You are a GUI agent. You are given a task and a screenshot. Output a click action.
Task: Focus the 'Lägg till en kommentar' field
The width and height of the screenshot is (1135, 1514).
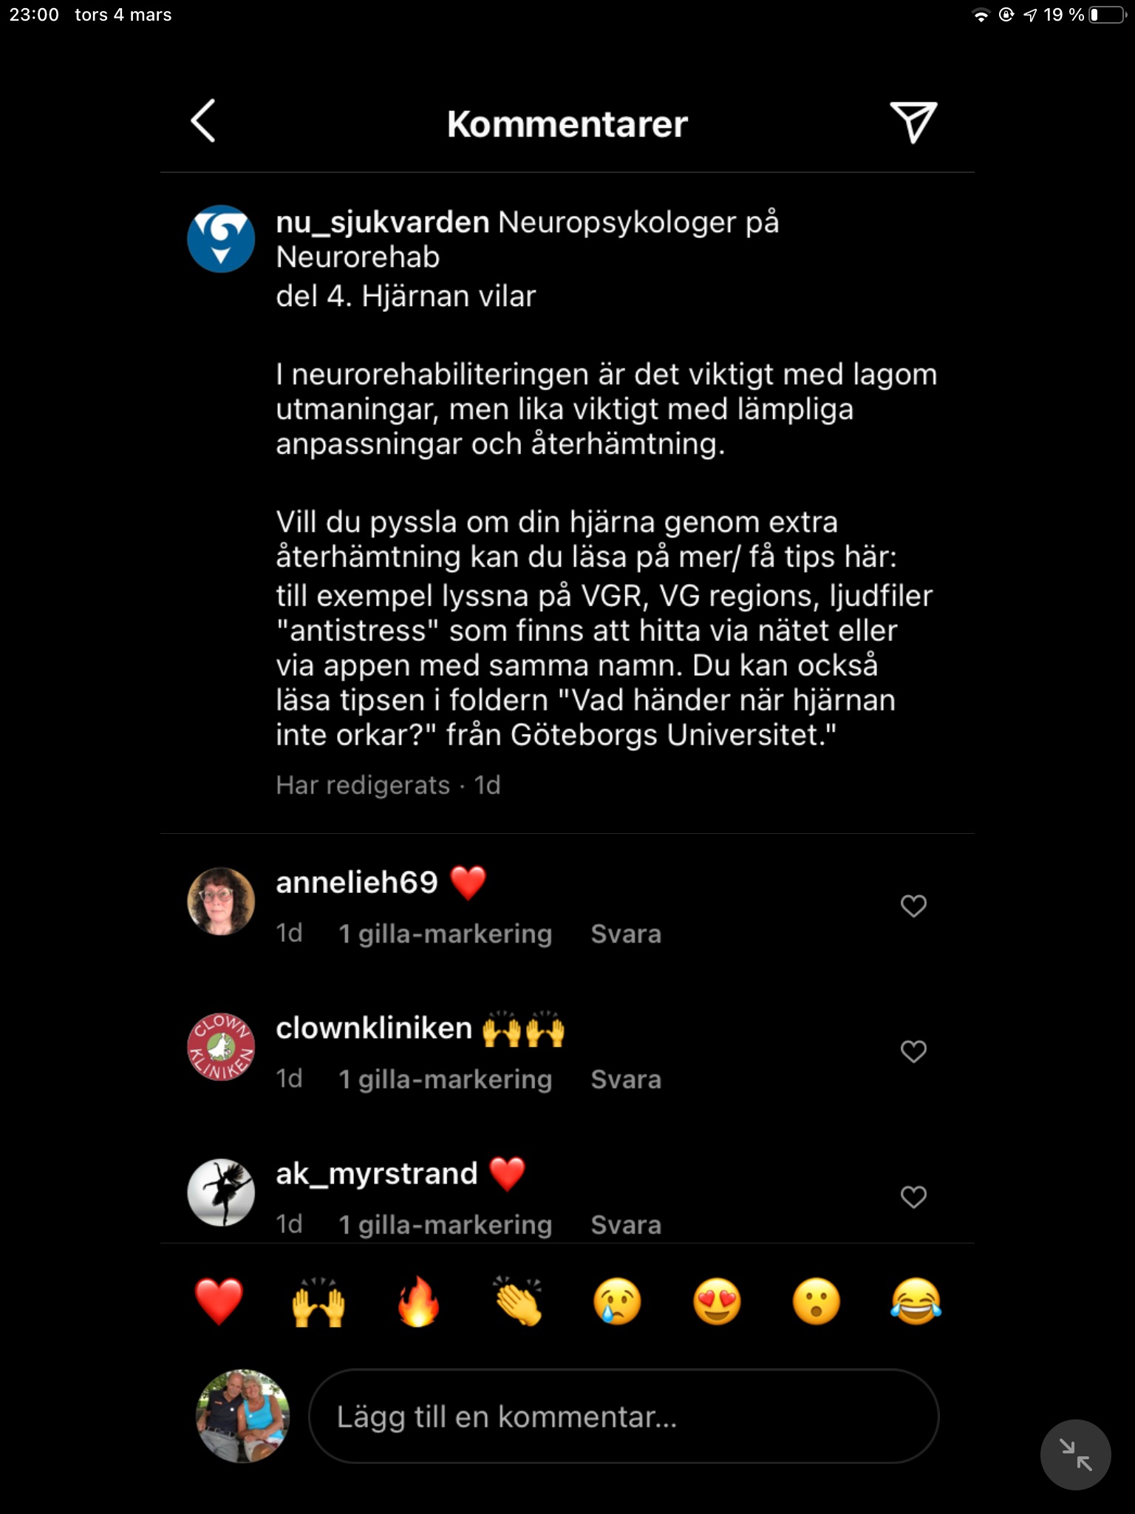coord(623,1416)
